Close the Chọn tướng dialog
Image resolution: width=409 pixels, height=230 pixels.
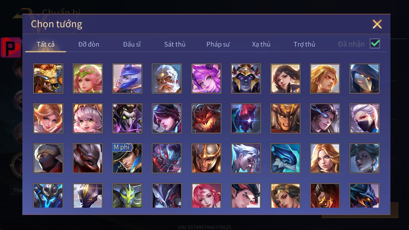point(377,24)
